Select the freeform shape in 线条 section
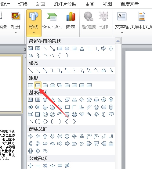Screen dimensions: 152x169 coord(104,70)
